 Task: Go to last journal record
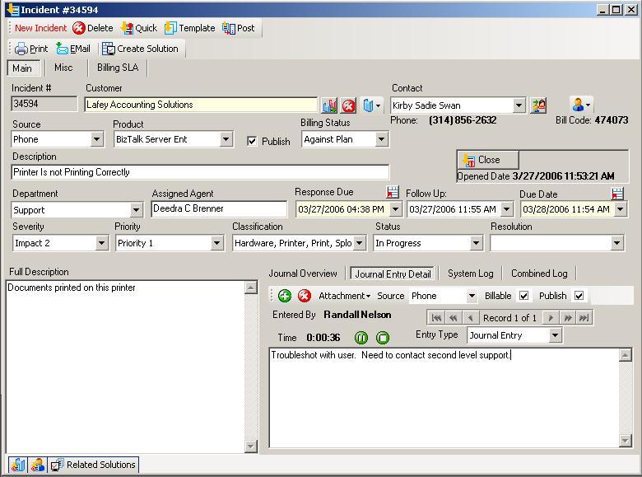(584, 318)
